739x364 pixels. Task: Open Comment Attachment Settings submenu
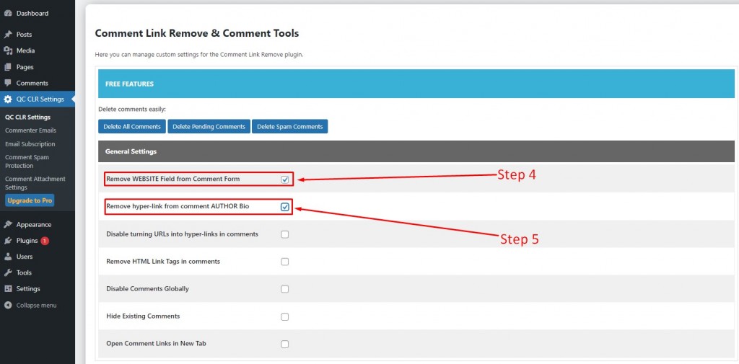pos(35,183)
